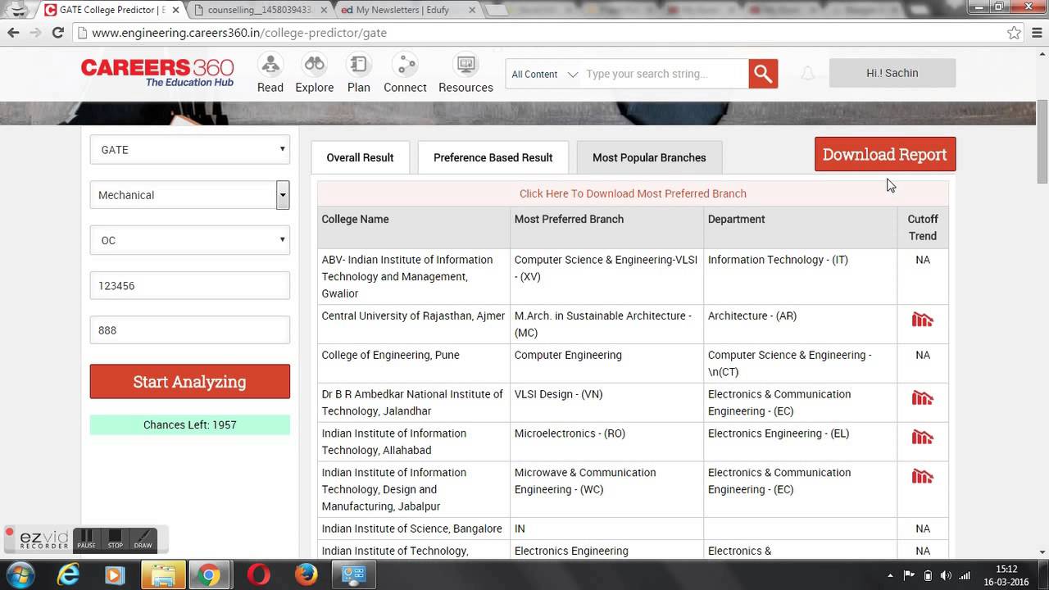View cutoff trend for IIIT Jabalpur
Viewport: 1049px width, 590px height.
[x=923, y=477]
